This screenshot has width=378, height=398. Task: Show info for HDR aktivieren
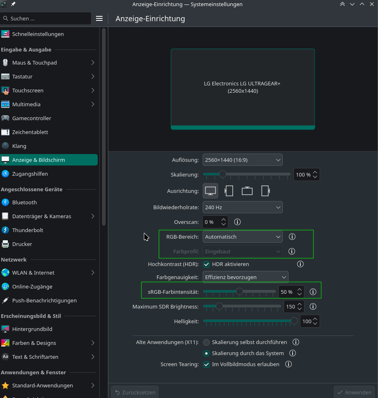[300, 264]
